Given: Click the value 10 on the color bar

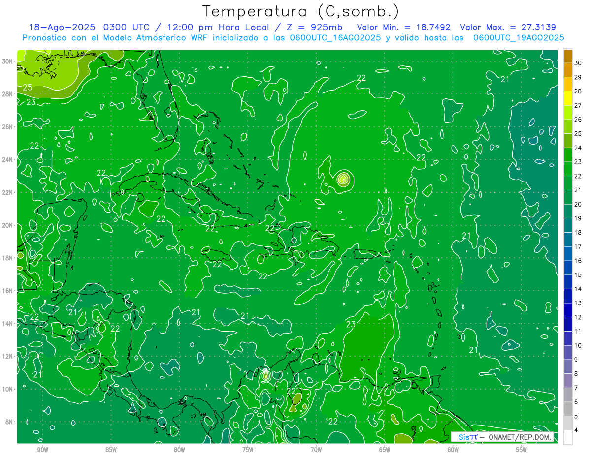Looking at the screenshot, I should 578,346.
